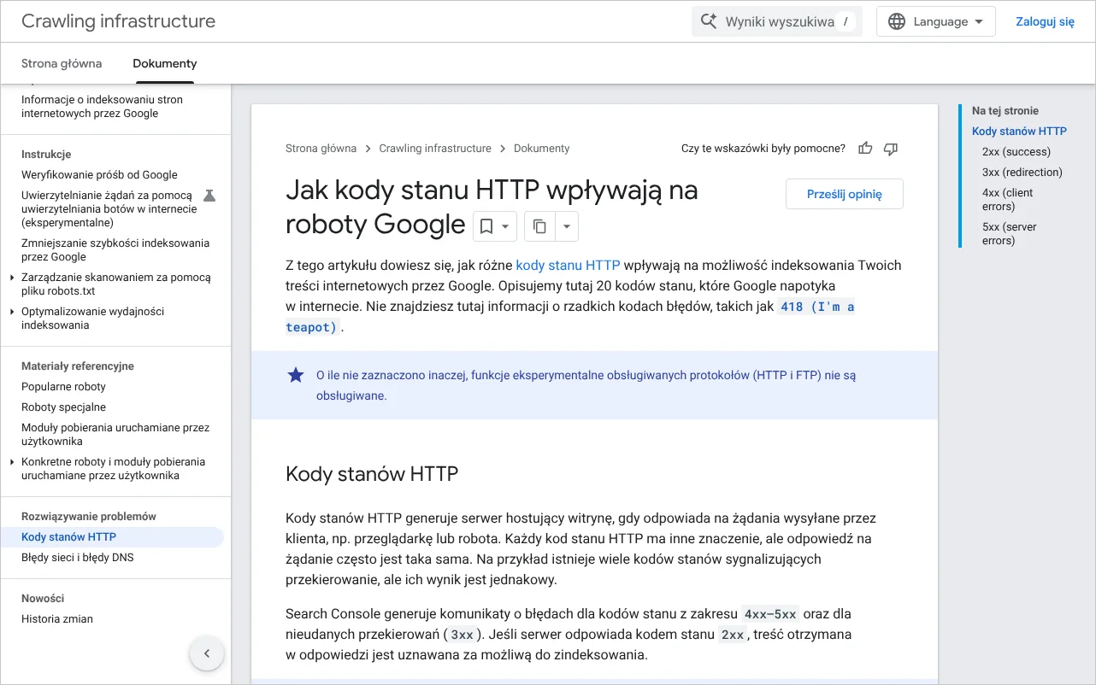Click the Wyniki wyszukiwania search field

click(777, 21)
